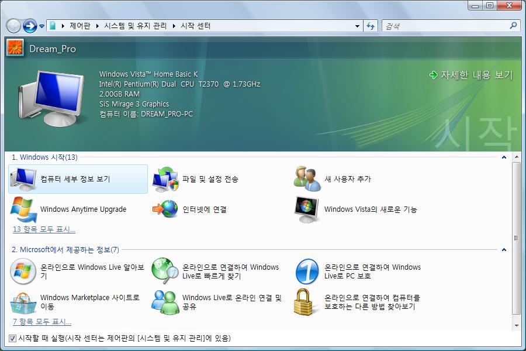
Task: Click the 제어판 breadcrumb
Action: click(80, 26)
